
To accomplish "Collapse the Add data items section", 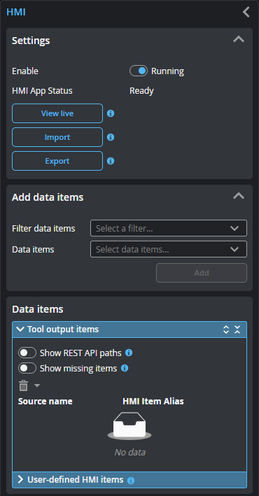I will (x=239, y=196).
